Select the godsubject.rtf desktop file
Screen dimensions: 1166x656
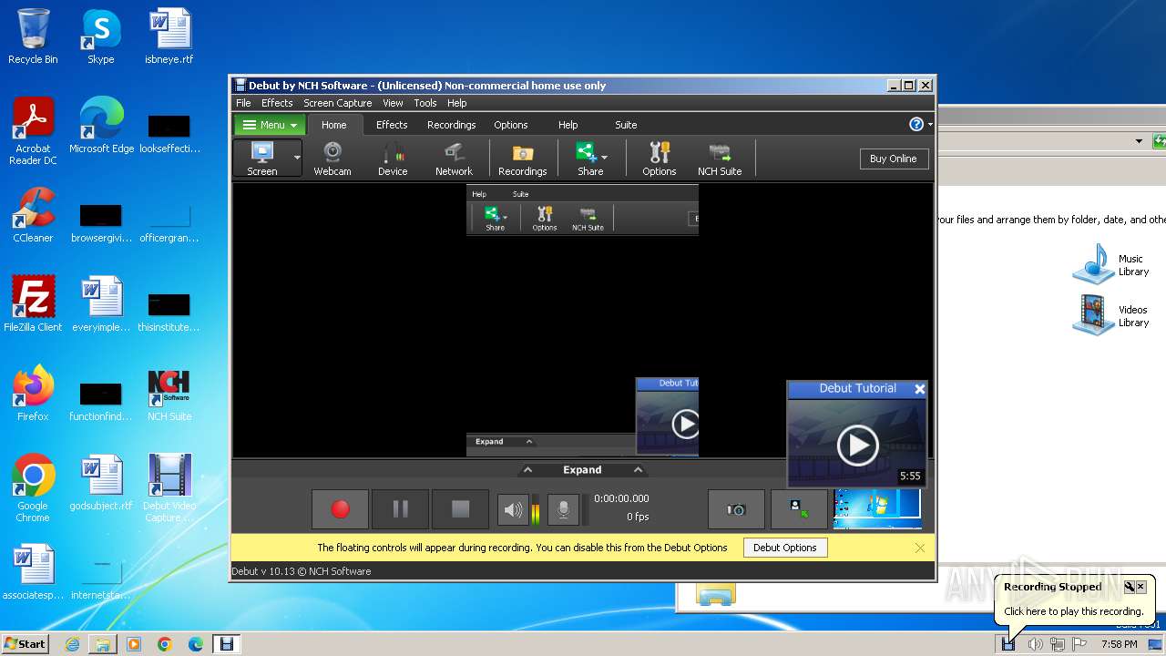click(x=101, y=483)
